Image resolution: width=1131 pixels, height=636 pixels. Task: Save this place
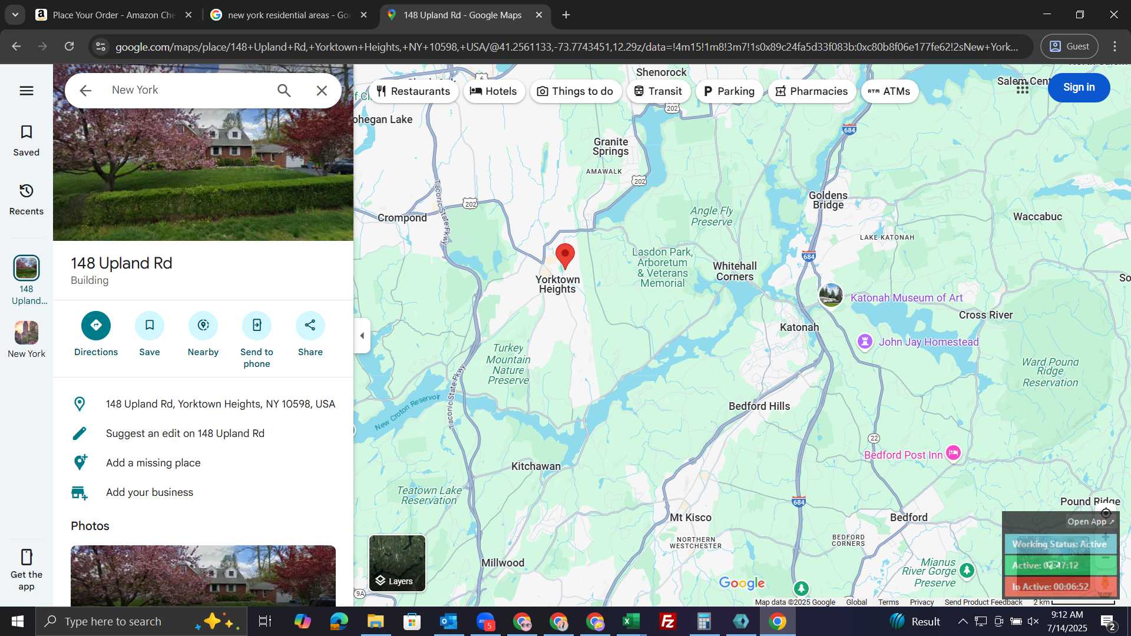150,334
